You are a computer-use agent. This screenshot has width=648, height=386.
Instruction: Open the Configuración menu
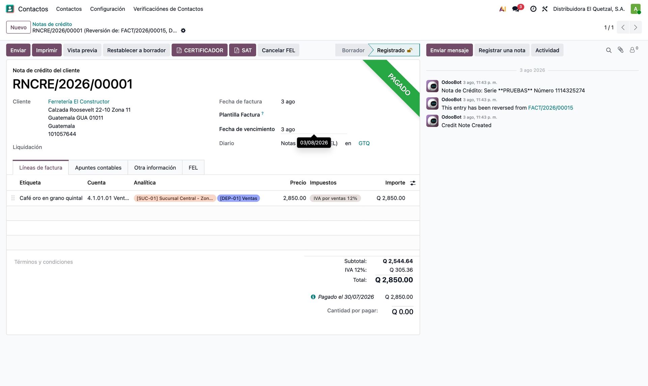(107, 9)
